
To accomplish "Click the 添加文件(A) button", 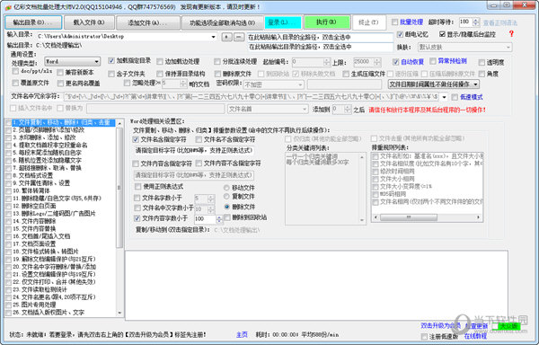I will [x=148, y=22].
